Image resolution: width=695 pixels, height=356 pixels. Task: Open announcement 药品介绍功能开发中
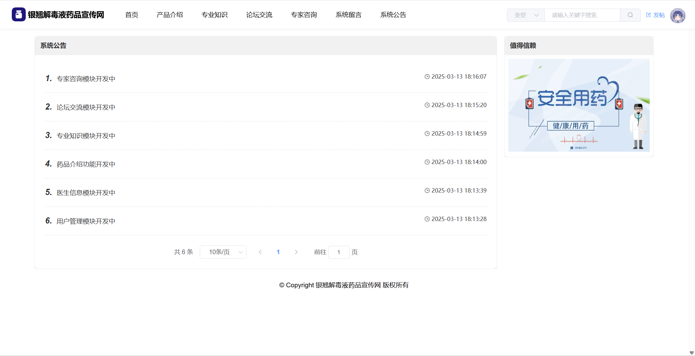pos(86,164)
